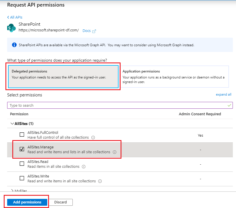Click info icon next to AllSites.Manage description
This screenshot has height=208, width=236.
pyautogui.click(x=115, y=152)
